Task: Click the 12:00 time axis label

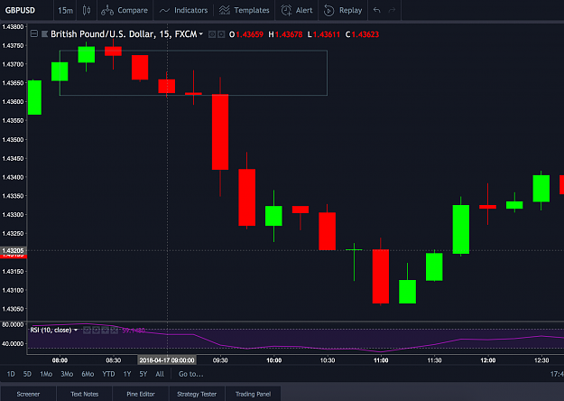Action: tap(487, 360)
